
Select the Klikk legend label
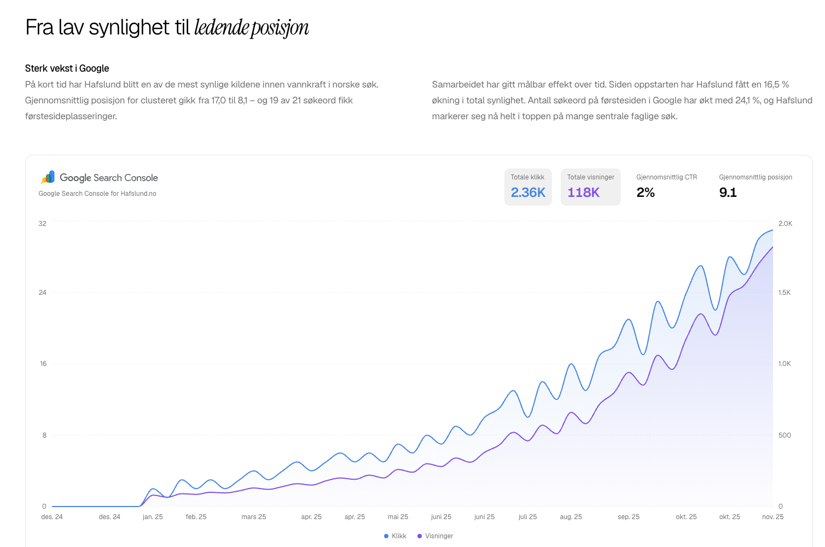[x=399, y=536]
